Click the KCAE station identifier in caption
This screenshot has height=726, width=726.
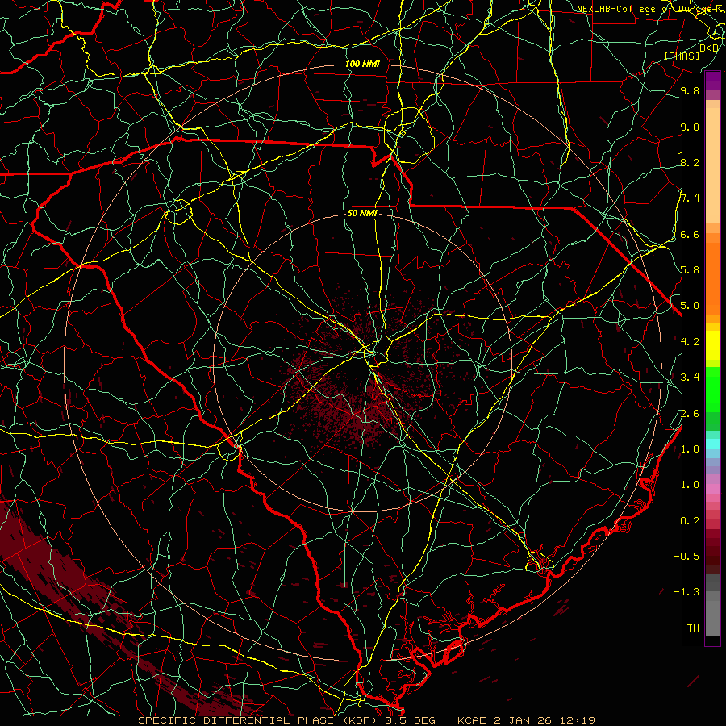[x=472, y=720]
